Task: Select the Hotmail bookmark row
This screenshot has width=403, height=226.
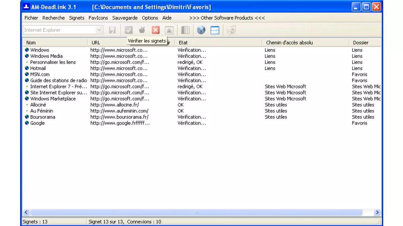Action: (x=37, y=68)
